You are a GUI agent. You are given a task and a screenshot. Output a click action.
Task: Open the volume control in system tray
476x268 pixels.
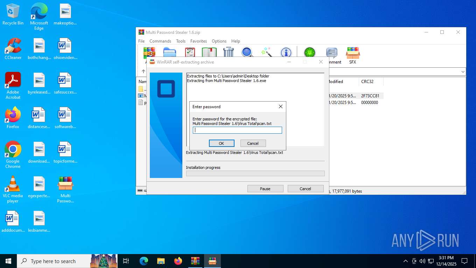click(422, 261)
